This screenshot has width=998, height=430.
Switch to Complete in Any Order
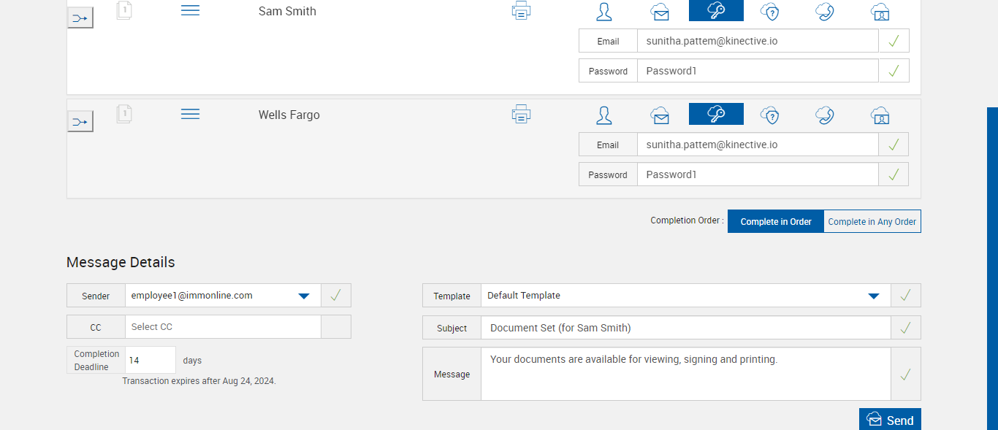tap(872, 221)
